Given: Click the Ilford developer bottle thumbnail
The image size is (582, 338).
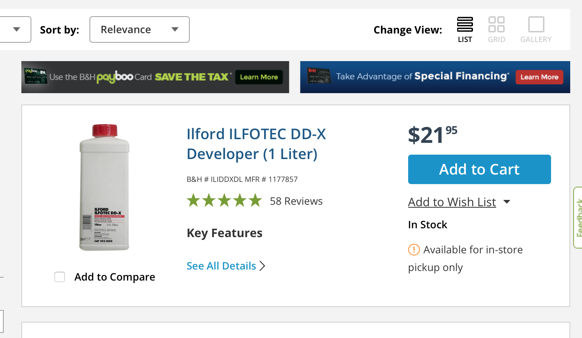Looking at the screenshot, I should pyautogui.click(x=105, y=188).
